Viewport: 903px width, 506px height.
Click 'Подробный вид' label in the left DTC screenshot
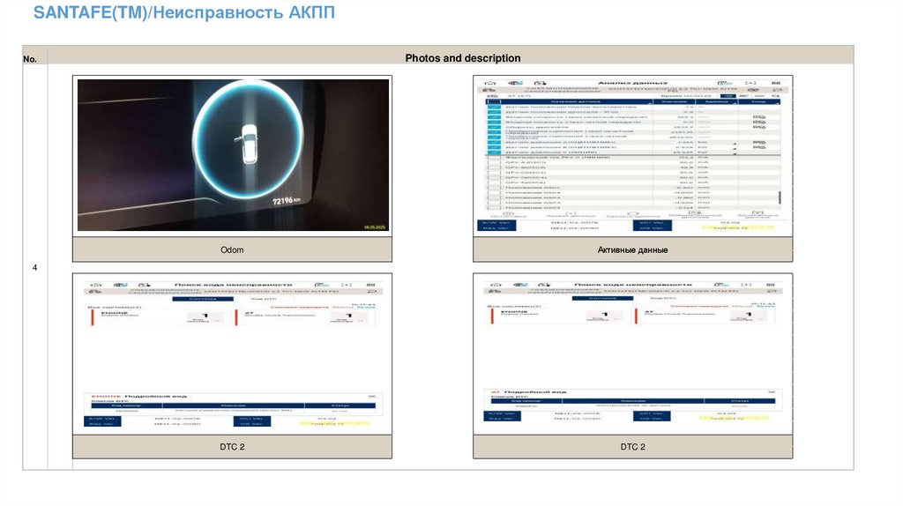point(155,396)
